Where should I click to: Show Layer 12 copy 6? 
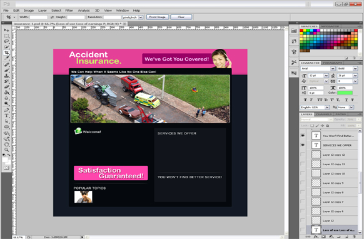[x=303, y=211]
